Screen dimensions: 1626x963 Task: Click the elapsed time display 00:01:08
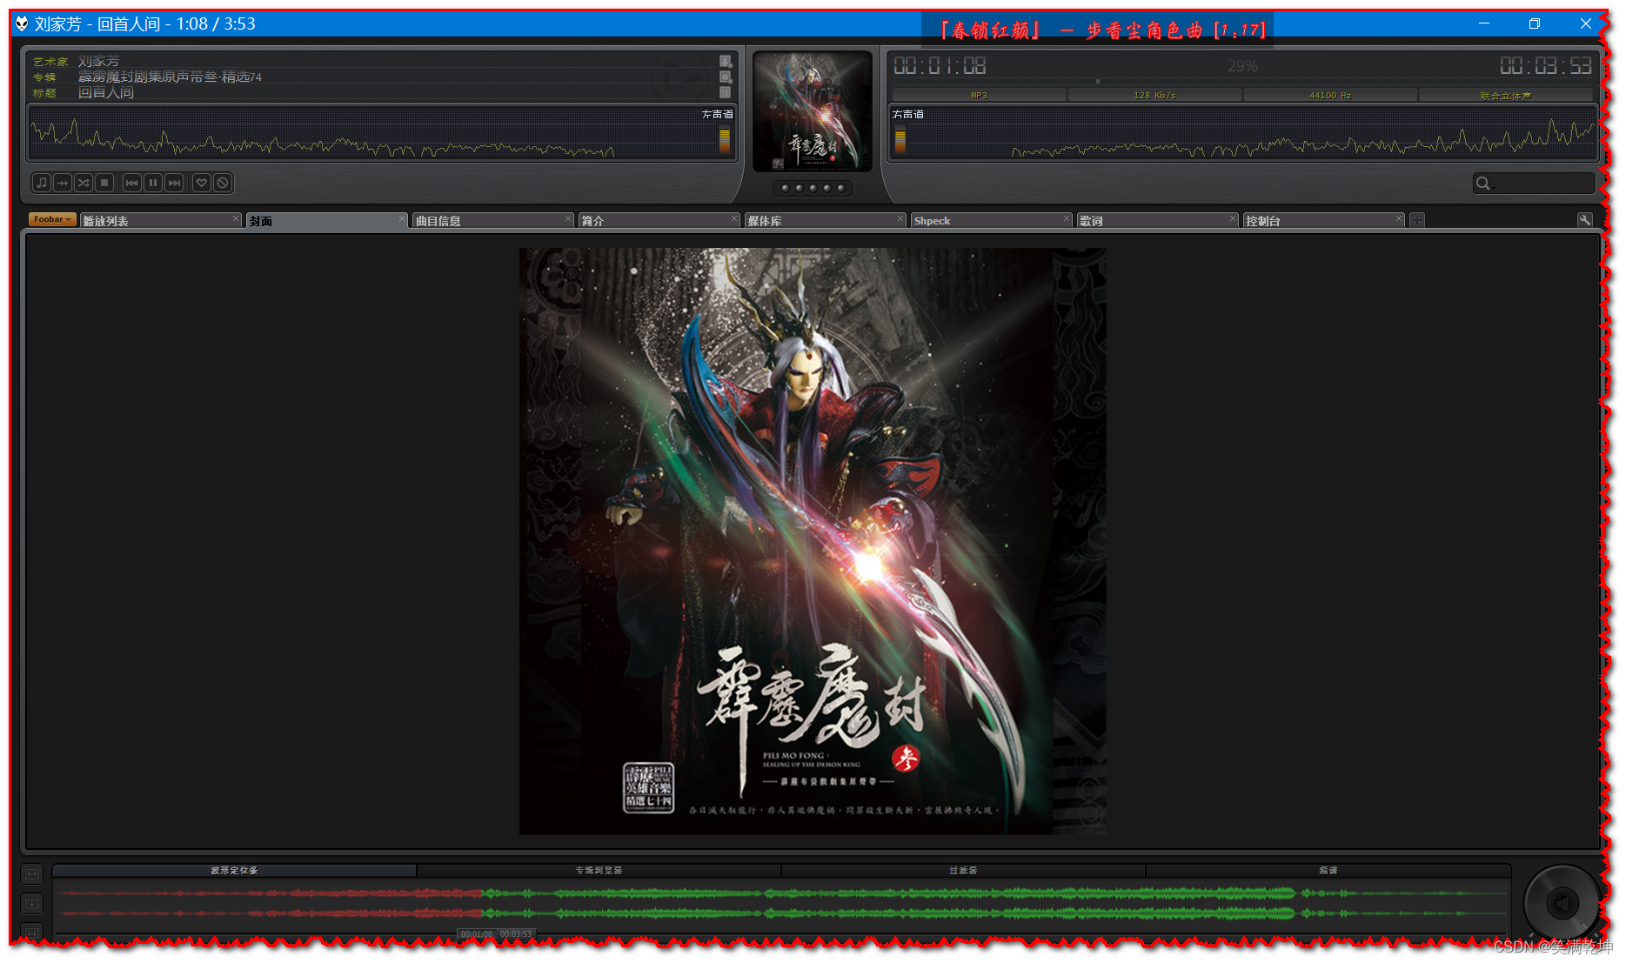(940, 66)
